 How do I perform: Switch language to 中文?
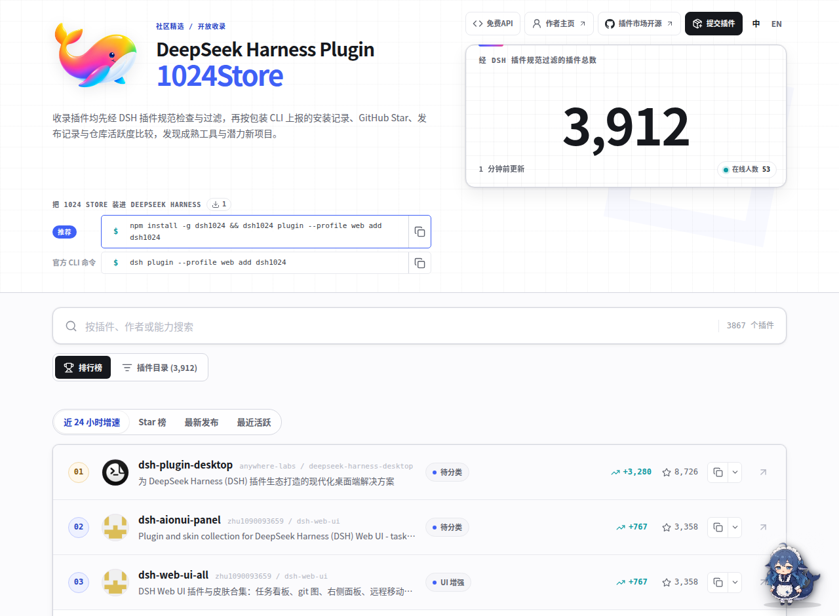tap(756, 24)
